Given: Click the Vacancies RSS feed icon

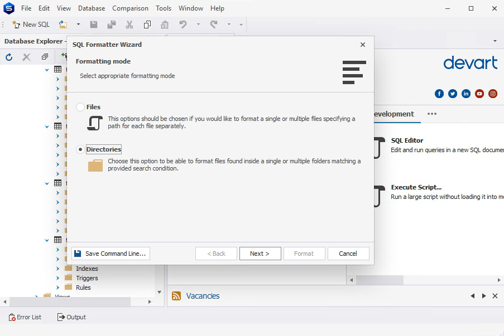Looking at the screenshot, I should coord(176,296).
